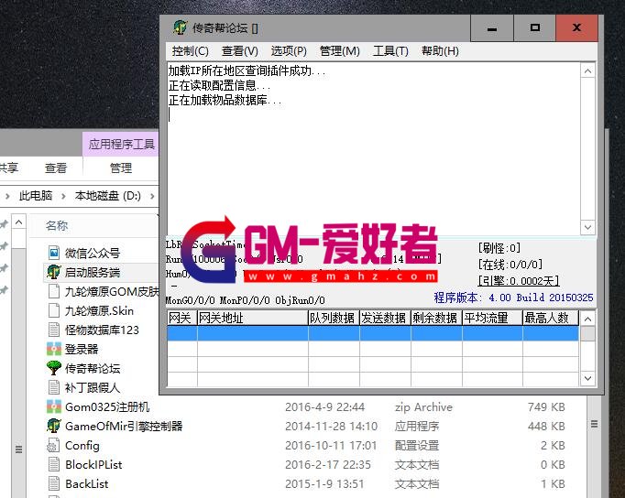625x498 pixels.
Task: Expand the chevron after 此电脑 breadcrumb
Action: click(63, 196)
